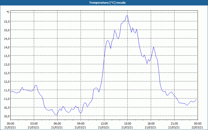
Task: Click the 15,0 Y-axis label
Action: coord(7,30)
